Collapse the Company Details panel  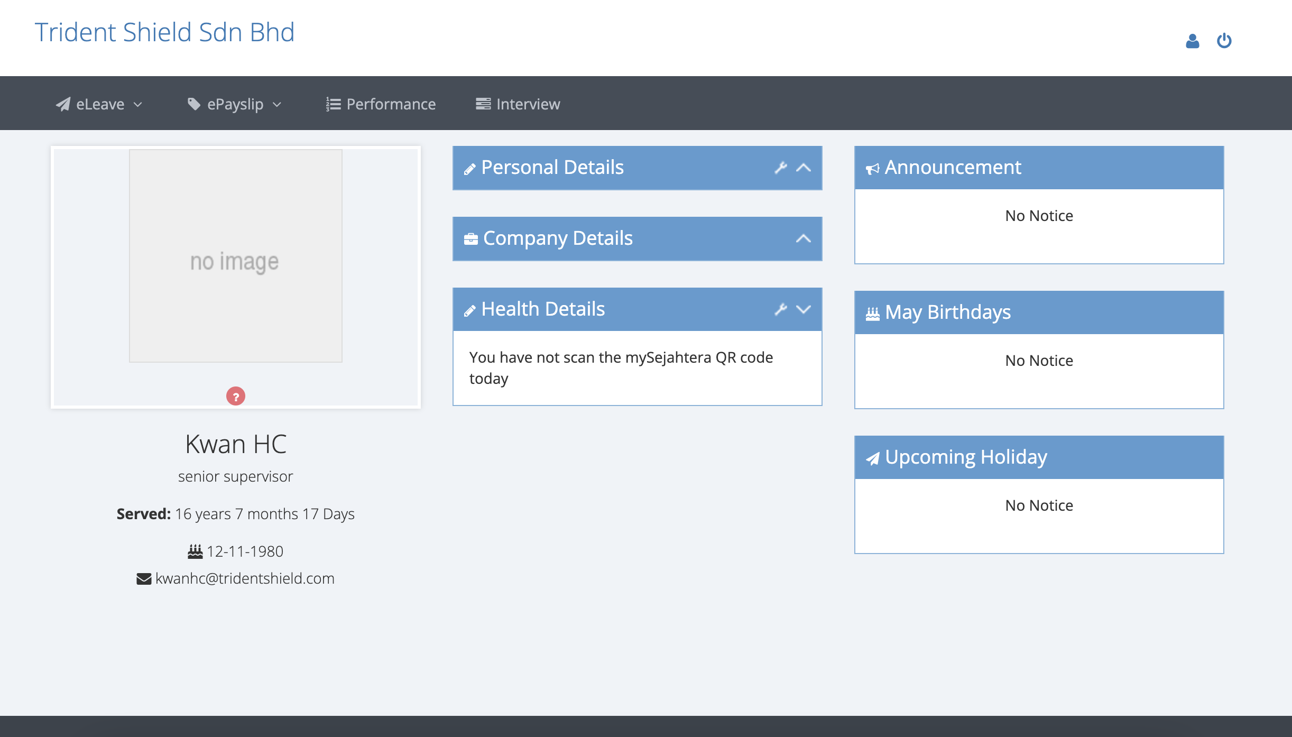[x=803, y=238]
